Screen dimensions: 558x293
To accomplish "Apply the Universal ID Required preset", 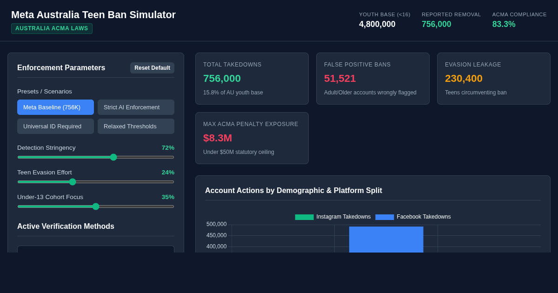I will pos(55,126).
